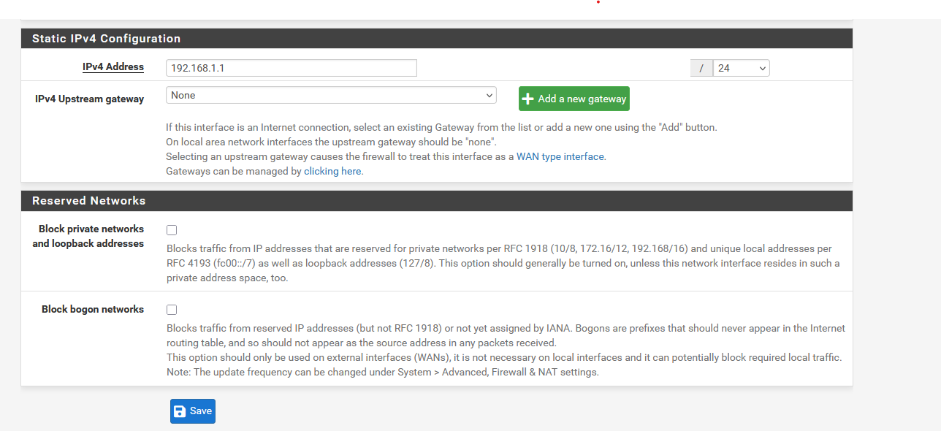Click the slash separator before subnet mask
This screenshot has width=941, height=431.
[701, 68]
